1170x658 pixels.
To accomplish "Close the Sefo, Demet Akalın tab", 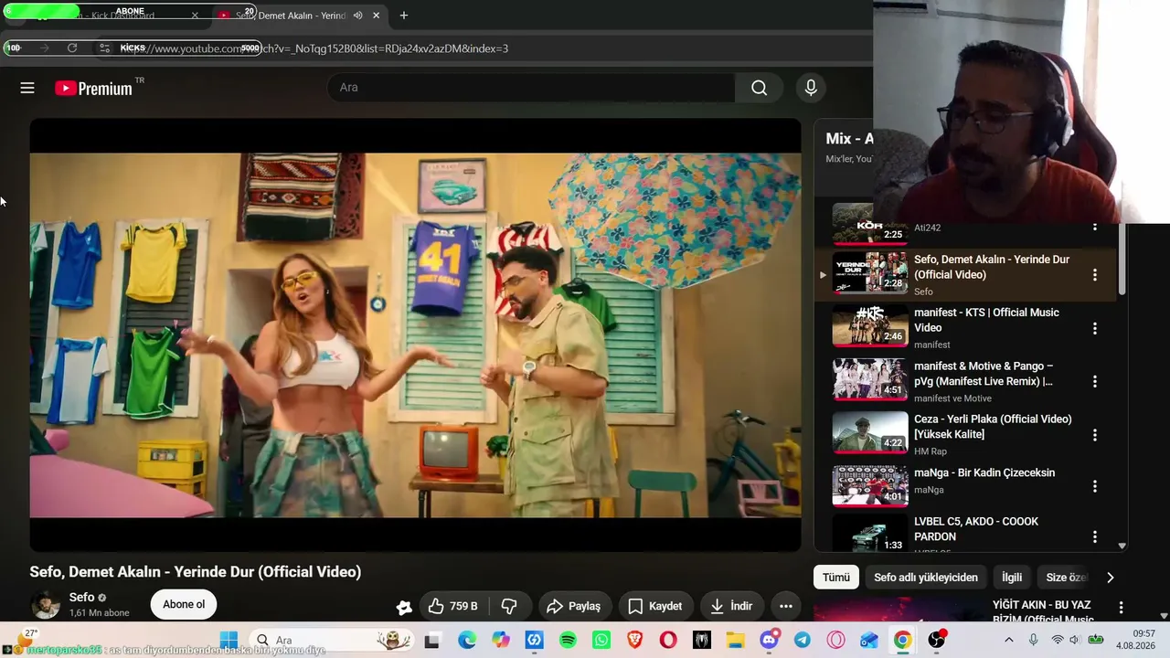I will pos(376,16).
